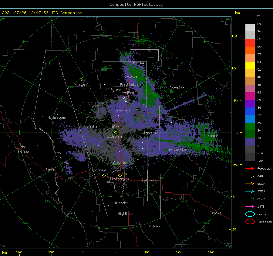
Task: Select the magenta 18TS arrow legend entry
Action: pos(250,207)
